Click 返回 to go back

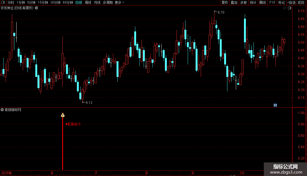[301, 2]
